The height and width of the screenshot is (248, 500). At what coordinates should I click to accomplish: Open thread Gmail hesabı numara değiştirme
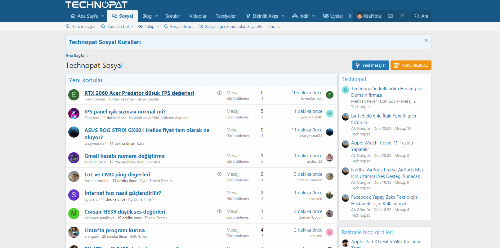pyautogui.click(x=124, y=156)
